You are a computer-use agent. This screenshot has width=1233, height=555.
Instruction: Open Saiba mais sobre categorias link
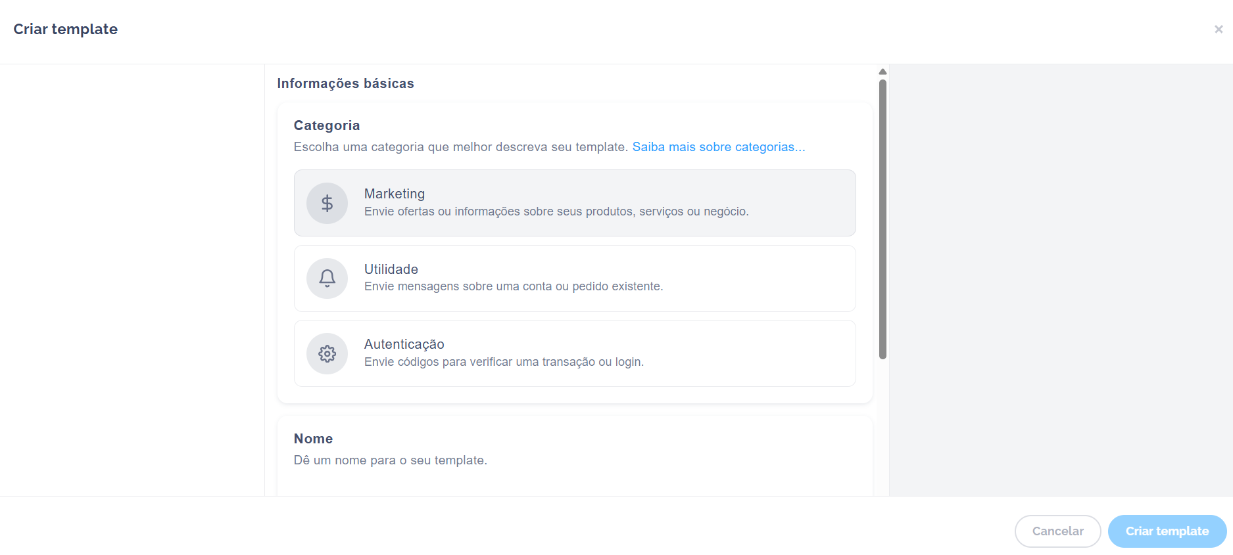coord(718,147)
